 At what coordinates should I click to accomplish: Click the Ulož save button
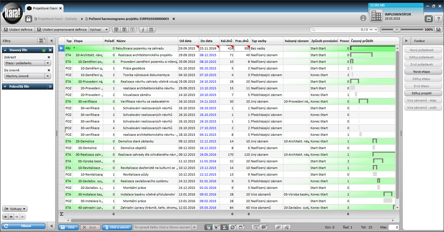pyautogui.click(x=68, y=227)
